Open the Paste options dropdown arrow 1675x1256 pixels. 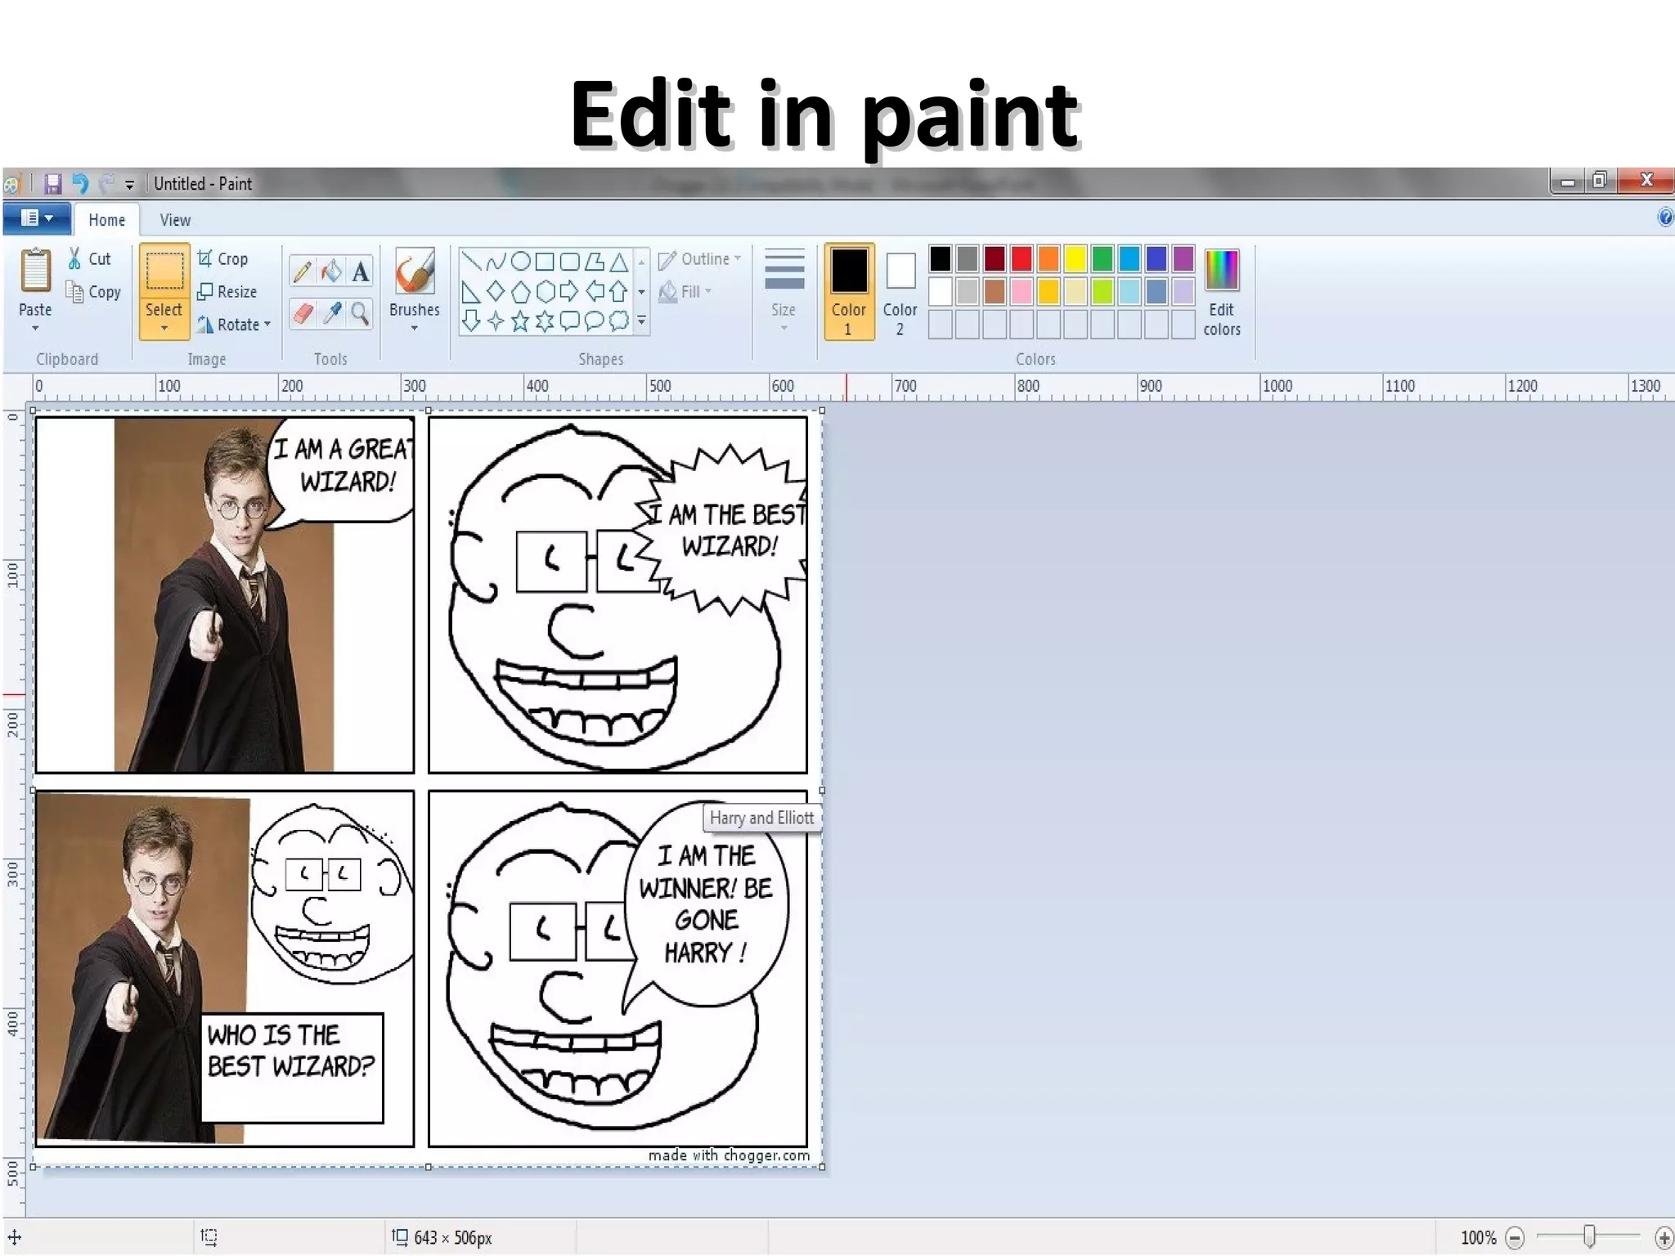35,329
